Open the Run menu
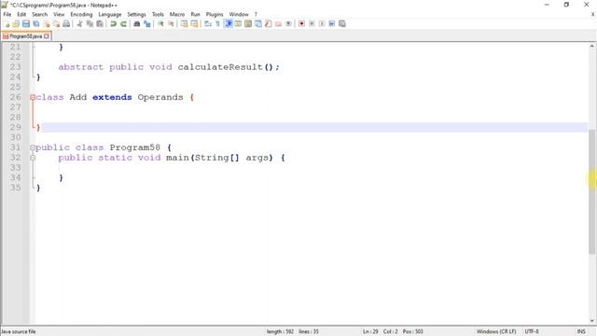Viewport: 597px width, 336px height. click(x=195, y=15)
